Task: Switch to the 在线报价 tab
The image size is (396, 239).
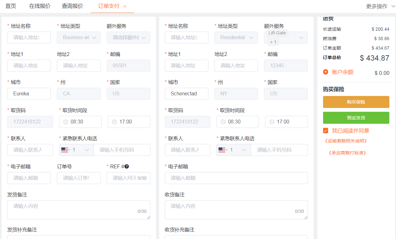Action: tap(40, 6)
